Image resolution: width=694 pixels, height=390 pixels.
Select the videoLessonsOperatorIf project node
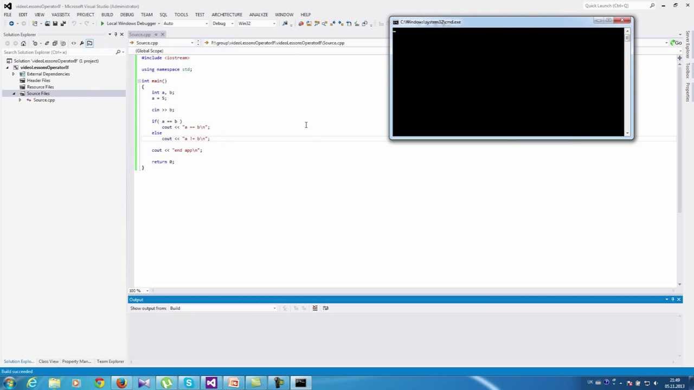point(44,67)
